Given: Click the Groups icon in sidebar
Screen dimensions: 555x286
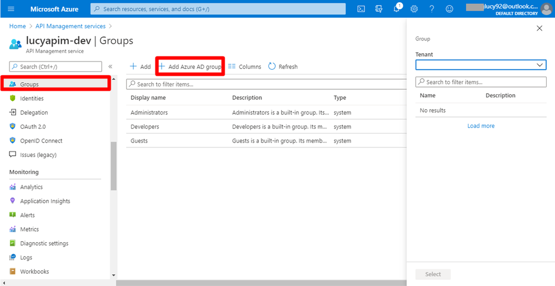Looking at the screenshot, I should click(x=13, y=84).
